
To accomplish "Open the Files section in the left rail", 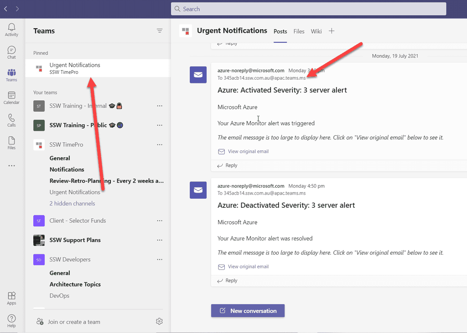I will point(11,143).
